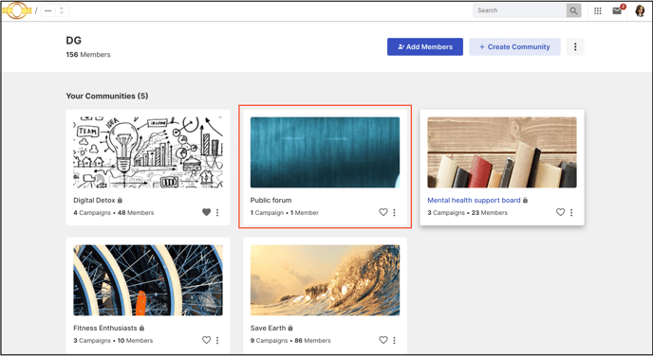Click the lock icon beside Fitness Enthusiasts
The height and width of the screenshot is (356, 653).
141,328
